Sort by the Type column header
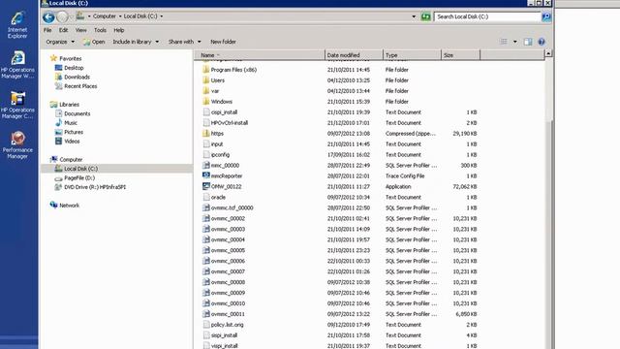 point(412,55)
